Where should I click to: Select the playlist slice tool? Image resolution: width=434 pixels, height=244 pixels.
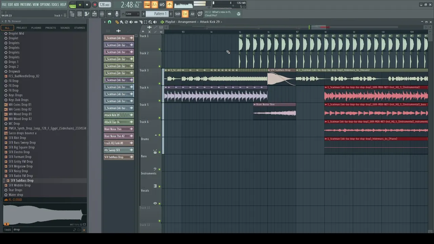coord(141,22)
